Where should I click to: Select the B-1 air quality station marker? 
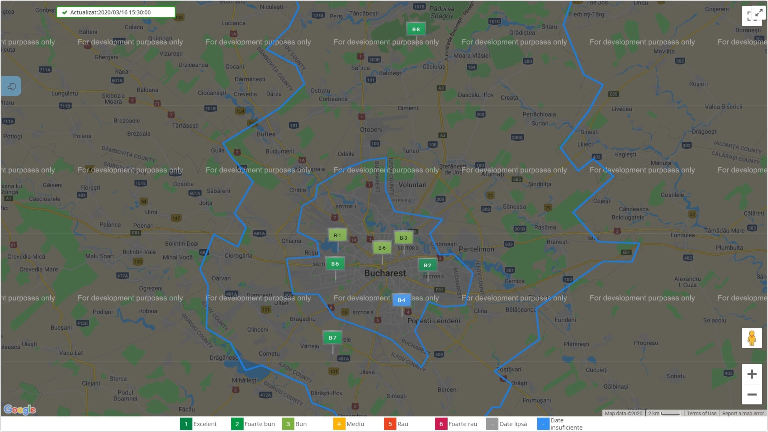338,235
